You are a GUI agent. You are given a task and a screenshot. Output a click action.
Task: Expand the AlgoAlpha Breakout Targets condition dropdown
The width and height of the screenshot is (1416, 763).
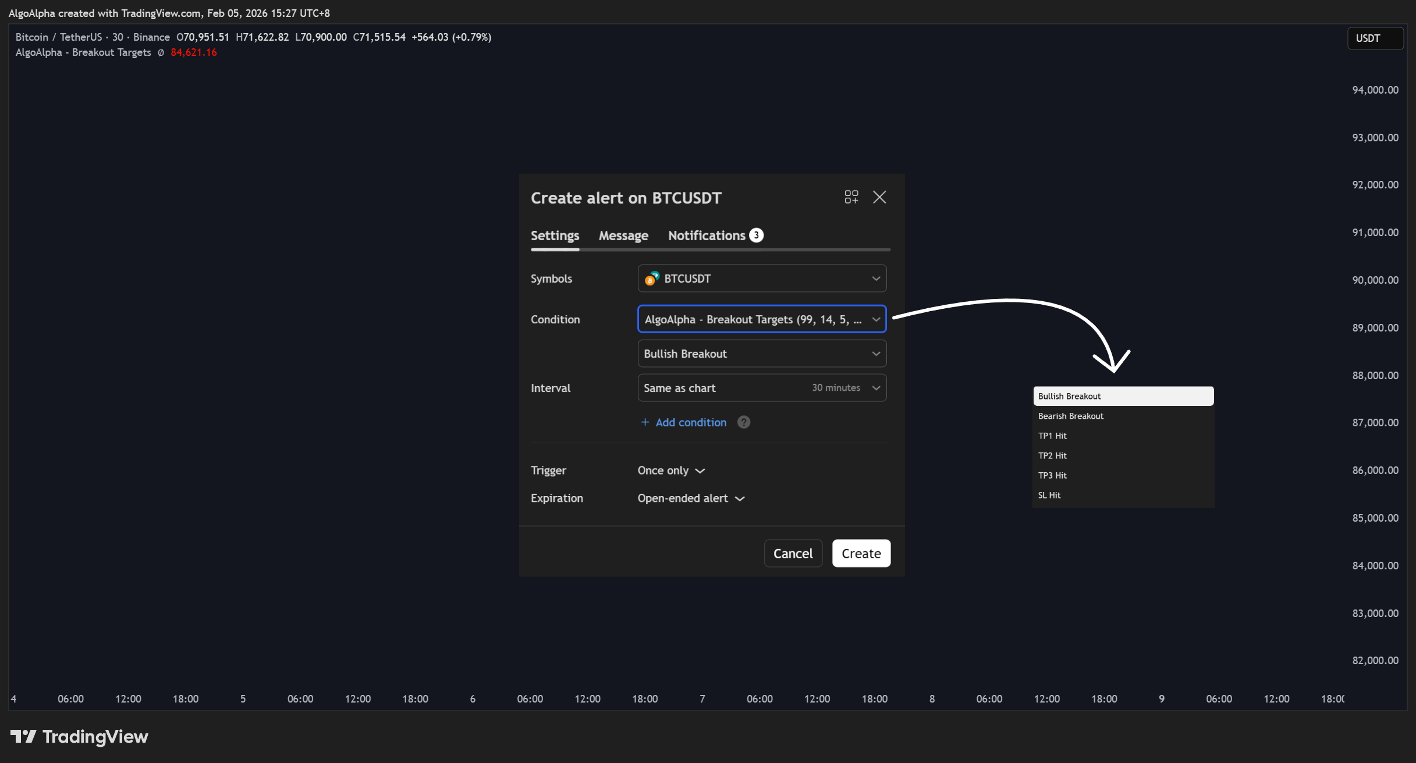(762, 319)
